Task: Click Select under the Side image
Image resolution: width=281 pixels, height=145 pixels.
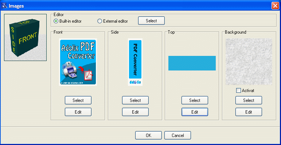Action: [x=135, y=100]
